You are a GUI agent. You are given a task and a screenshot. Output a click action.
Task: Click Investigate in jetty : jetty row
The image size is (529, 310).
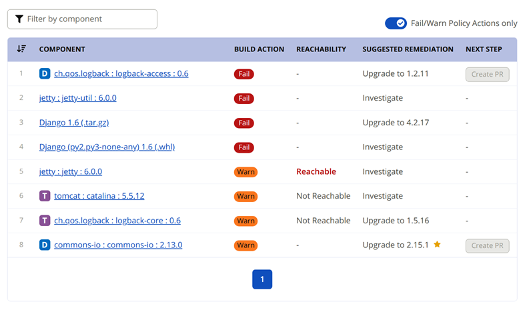click(383, 172)
